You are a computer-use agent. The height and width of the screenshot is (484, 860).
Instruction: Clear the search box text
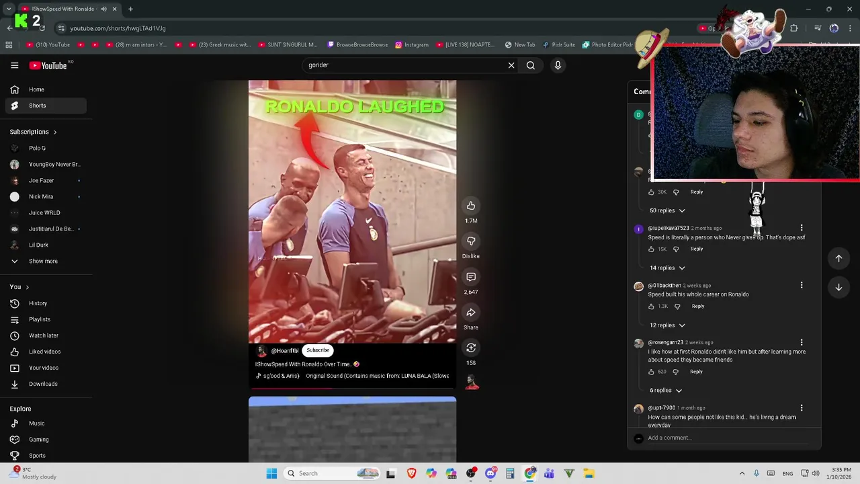(x=511, y=65)
